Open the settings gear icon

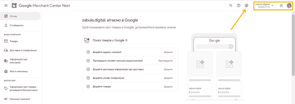[x=247, y=6]
